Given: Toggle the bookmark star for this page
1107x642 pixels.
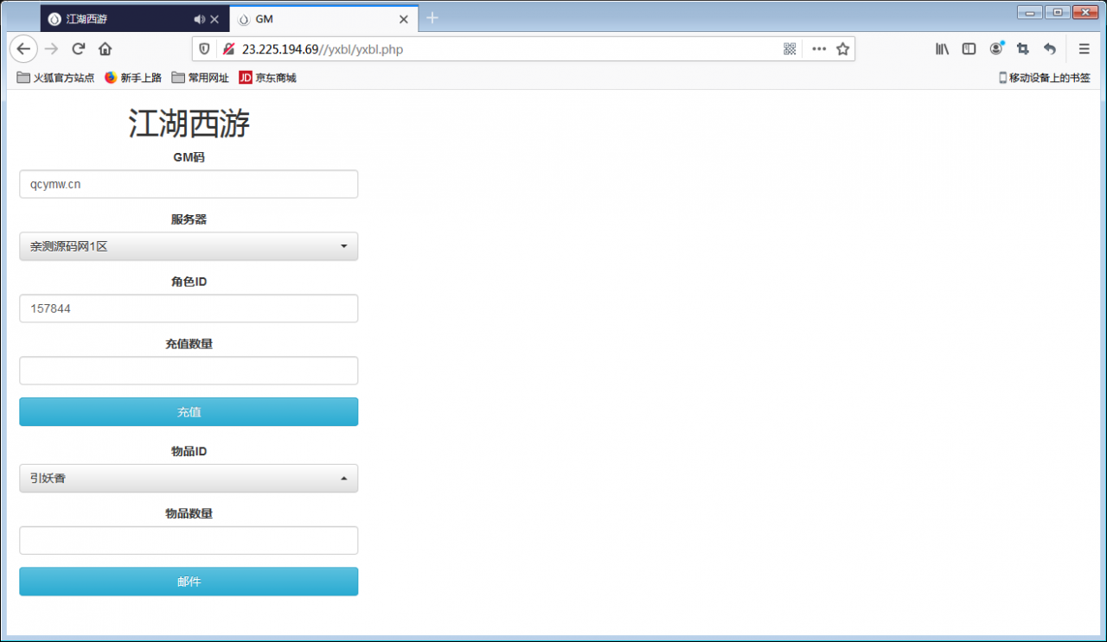Looking at the screenshot, I should tap(841, 49).
